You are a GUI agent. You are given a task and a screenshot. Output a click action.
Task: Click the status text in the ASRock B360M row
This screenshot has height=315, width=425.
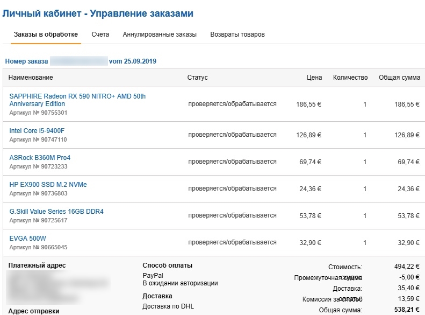[232, 162]
